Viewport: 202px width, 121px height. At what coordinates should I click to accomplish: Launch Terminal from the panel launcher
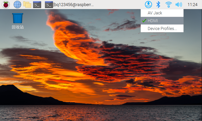tap(37, 5)
